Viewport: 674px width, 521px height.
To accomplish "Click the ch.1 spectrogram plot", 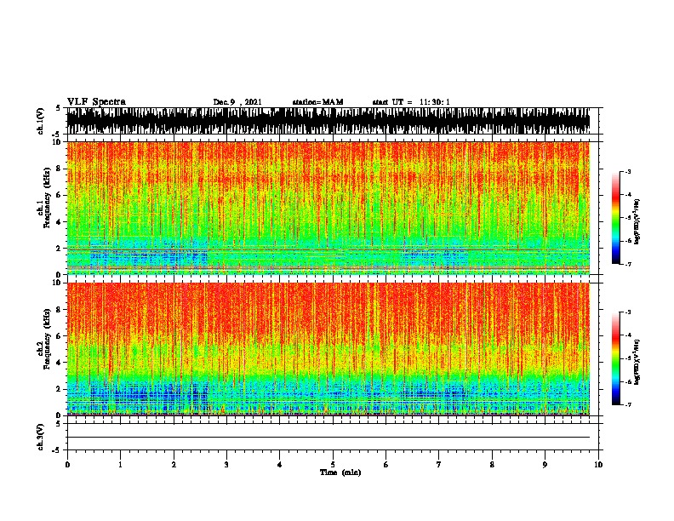I will (x=328, y=208).
